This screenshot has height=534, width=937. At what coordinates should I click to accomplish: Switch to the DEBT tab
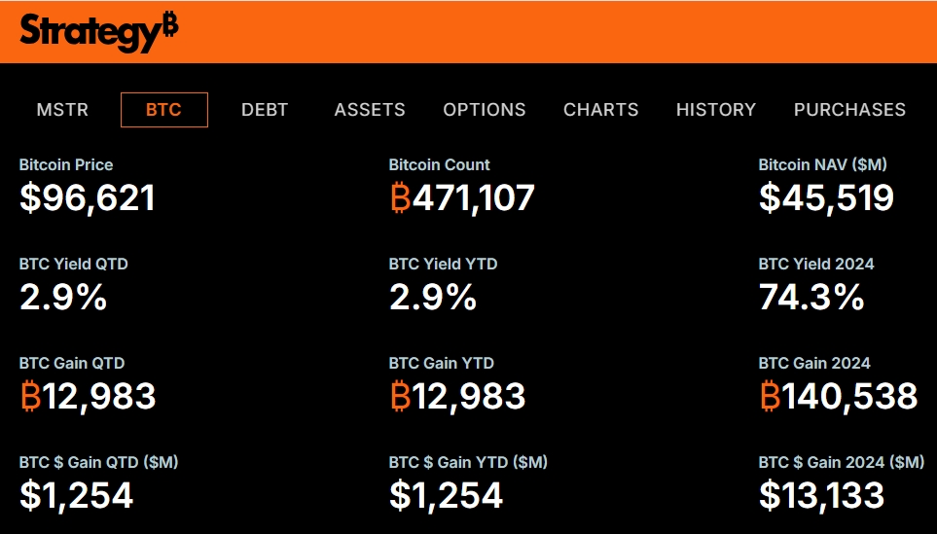pos(265,110)
